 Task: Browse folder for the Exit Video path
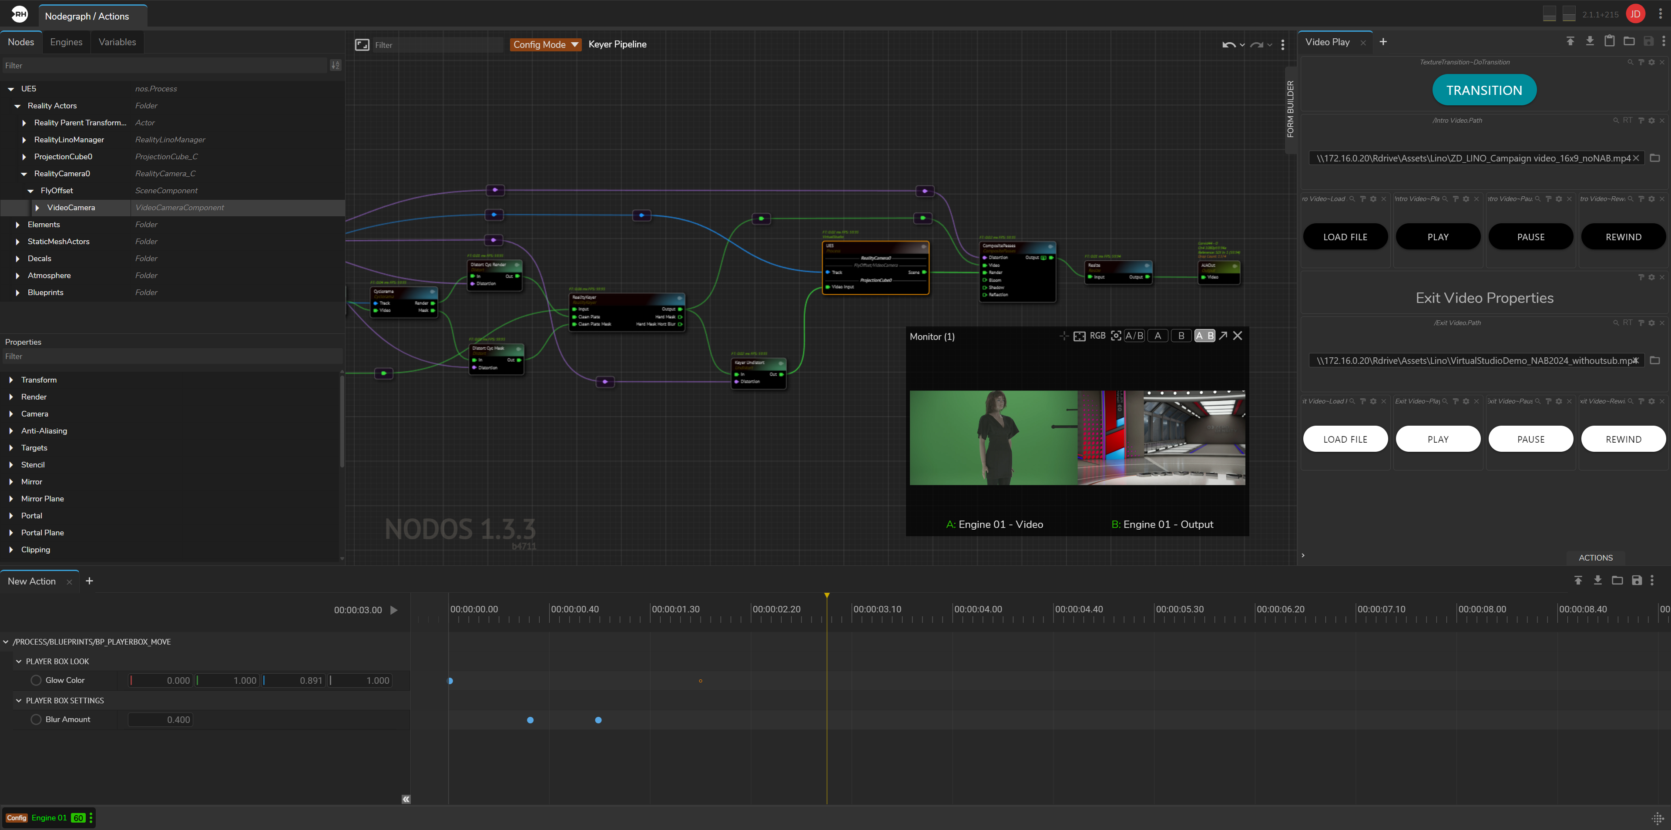(x=1655, y=360)
